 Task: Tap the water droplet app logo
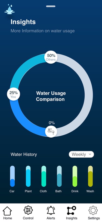coord(10,9)
